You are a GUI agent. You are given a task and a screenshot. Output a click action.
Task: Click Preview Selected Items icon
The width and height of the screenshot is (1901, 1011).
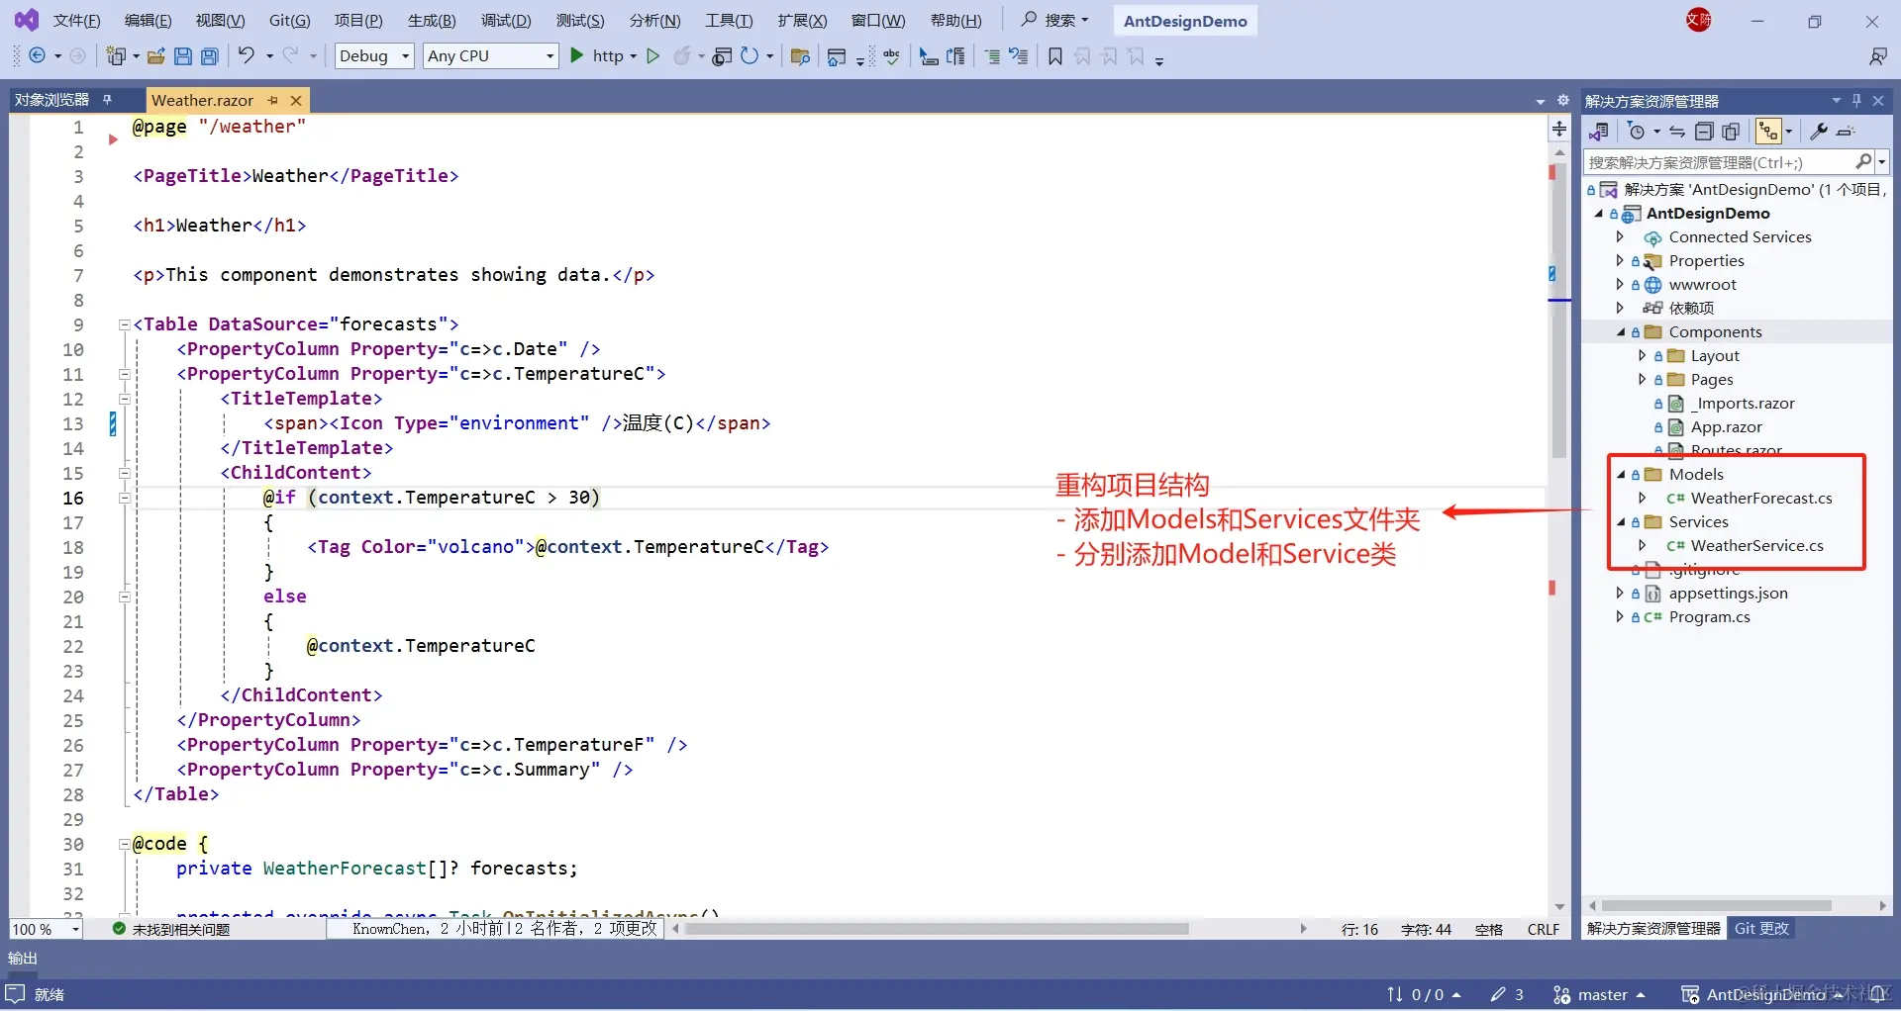click(x=1846, y=132)
